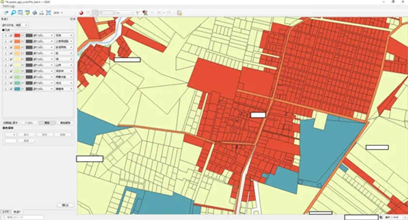
Task: Open the category dropdown on the dark orange row
Action: click(64, 41)
